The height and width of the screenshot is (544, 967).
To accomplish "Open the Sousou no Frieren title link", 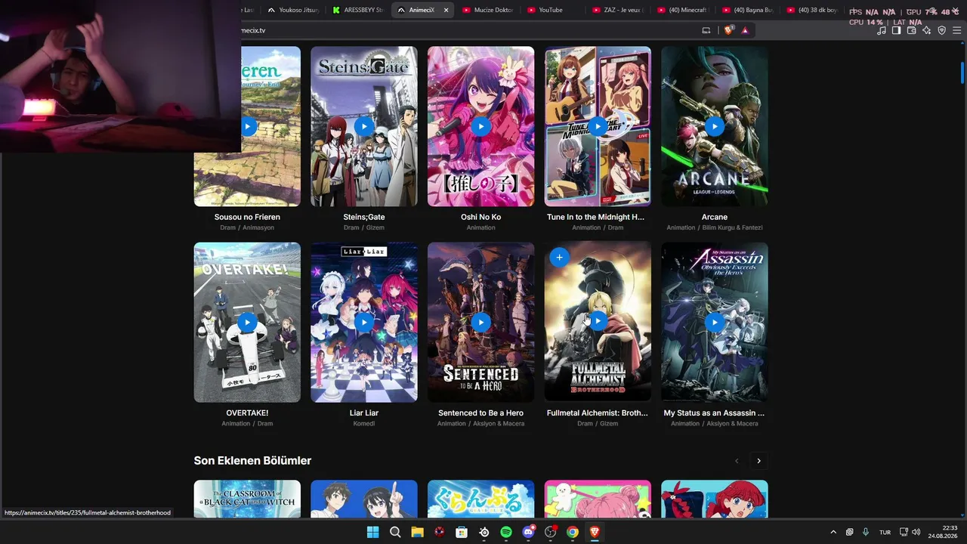I will tap(247, 217).
